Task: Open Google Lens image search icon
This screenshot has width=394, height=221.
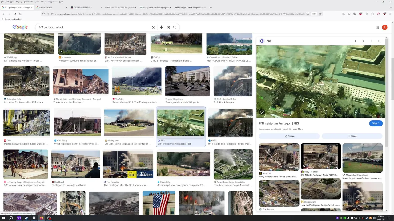Action: point(168,27)
